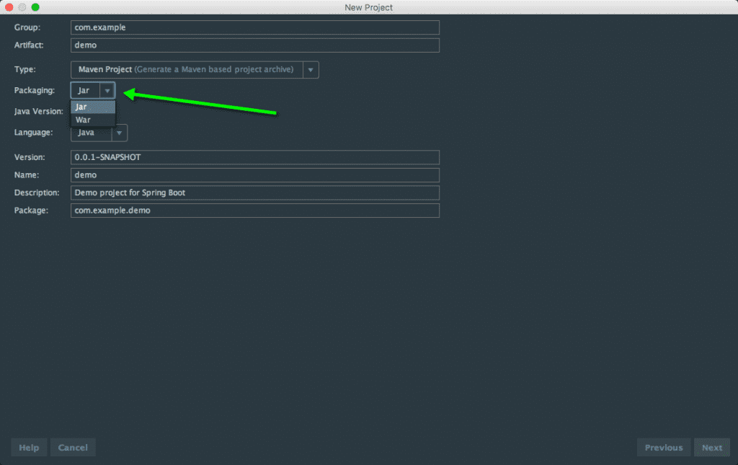Click the Cancel button

click(73, 447)
